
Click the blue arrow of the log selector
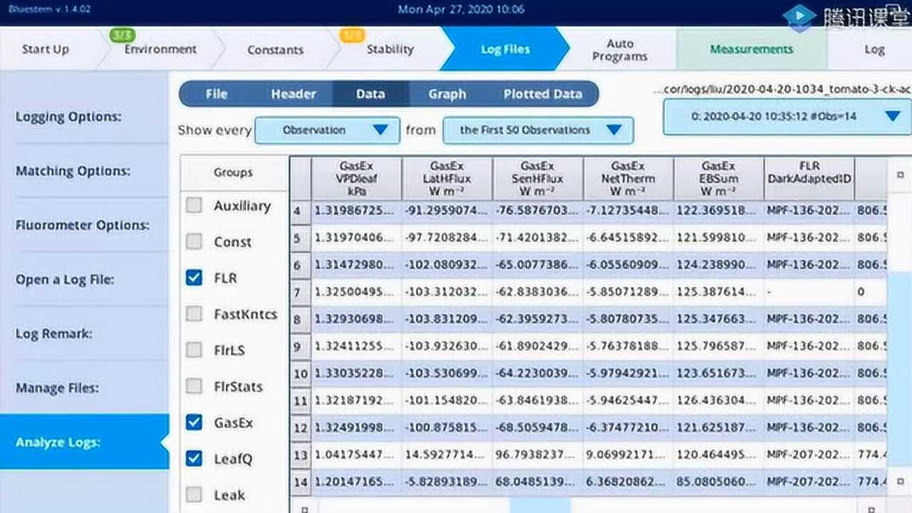892,116
